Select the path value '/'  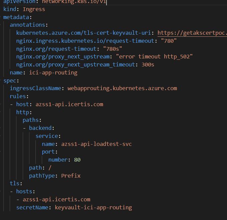click(x=50, y=168)
